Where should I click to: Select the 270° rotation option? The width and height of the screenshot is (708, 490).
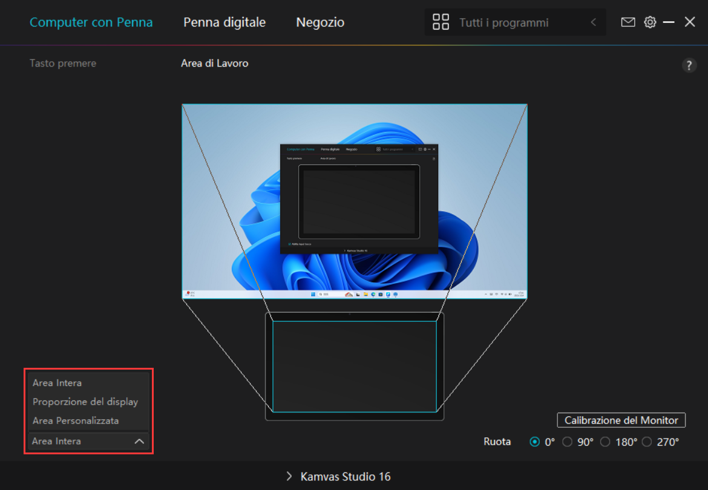(x=647, y=442)
